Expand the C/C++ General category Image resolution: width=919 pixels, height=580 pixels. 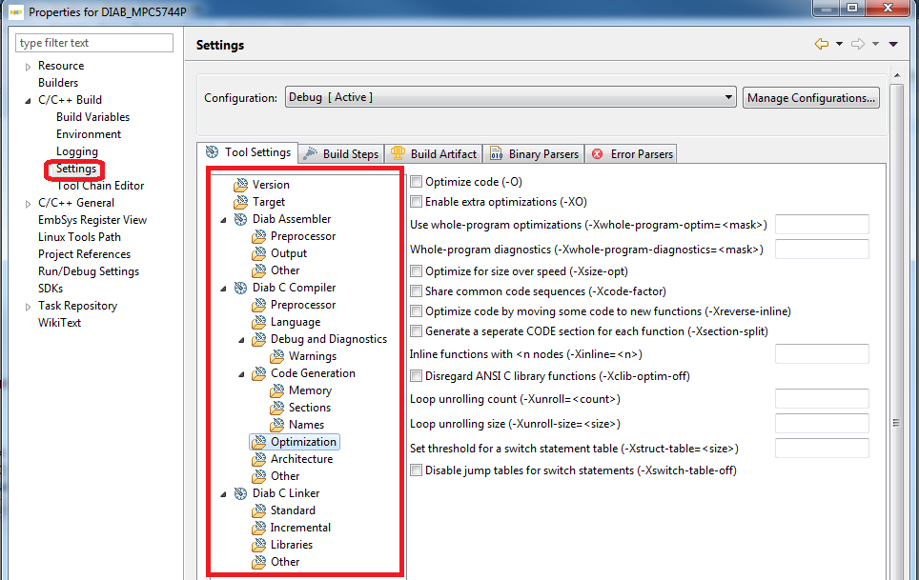click(29, 204)
